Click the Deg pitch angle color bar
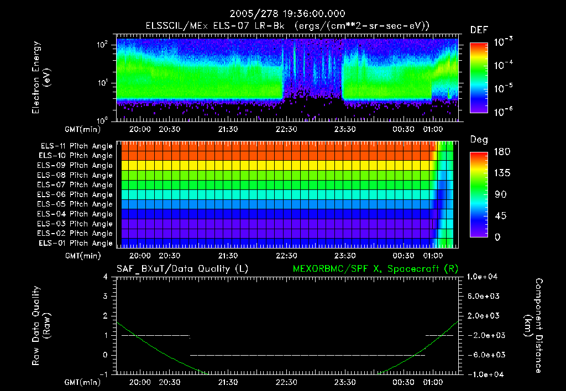 pyautogui.click(x=479, y=194)
